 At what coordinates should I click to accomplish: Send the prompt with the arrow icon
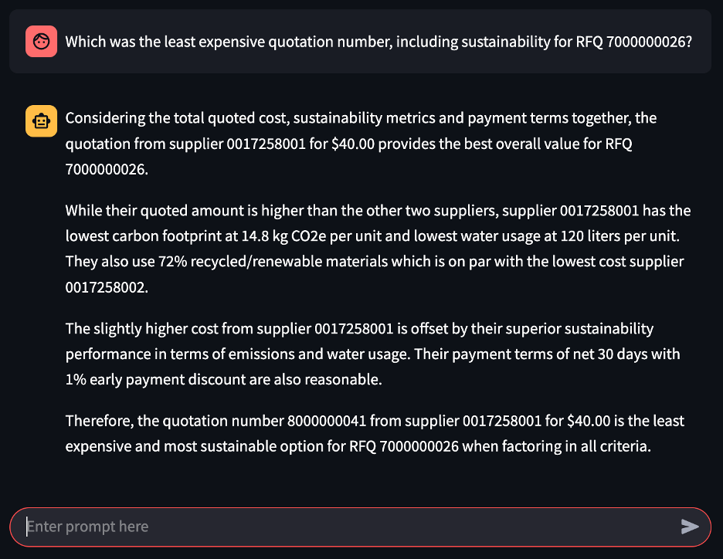point(689,527)
